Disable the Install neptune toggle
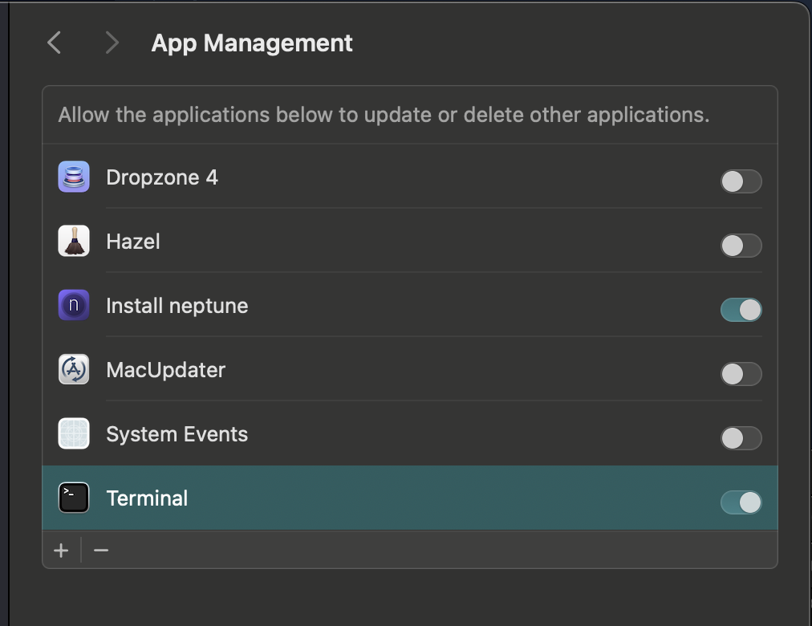The height and width of the screenshot is (626, 812). pos(741,310)
